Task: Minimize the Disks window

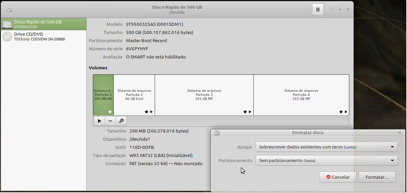Action: (332, 10)
